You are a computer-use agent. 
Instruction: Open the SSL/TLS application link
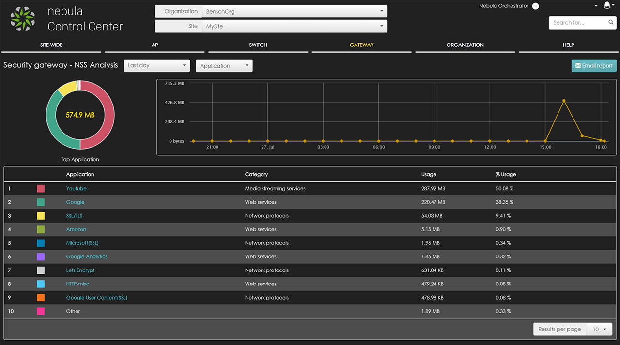coord(75,216)
